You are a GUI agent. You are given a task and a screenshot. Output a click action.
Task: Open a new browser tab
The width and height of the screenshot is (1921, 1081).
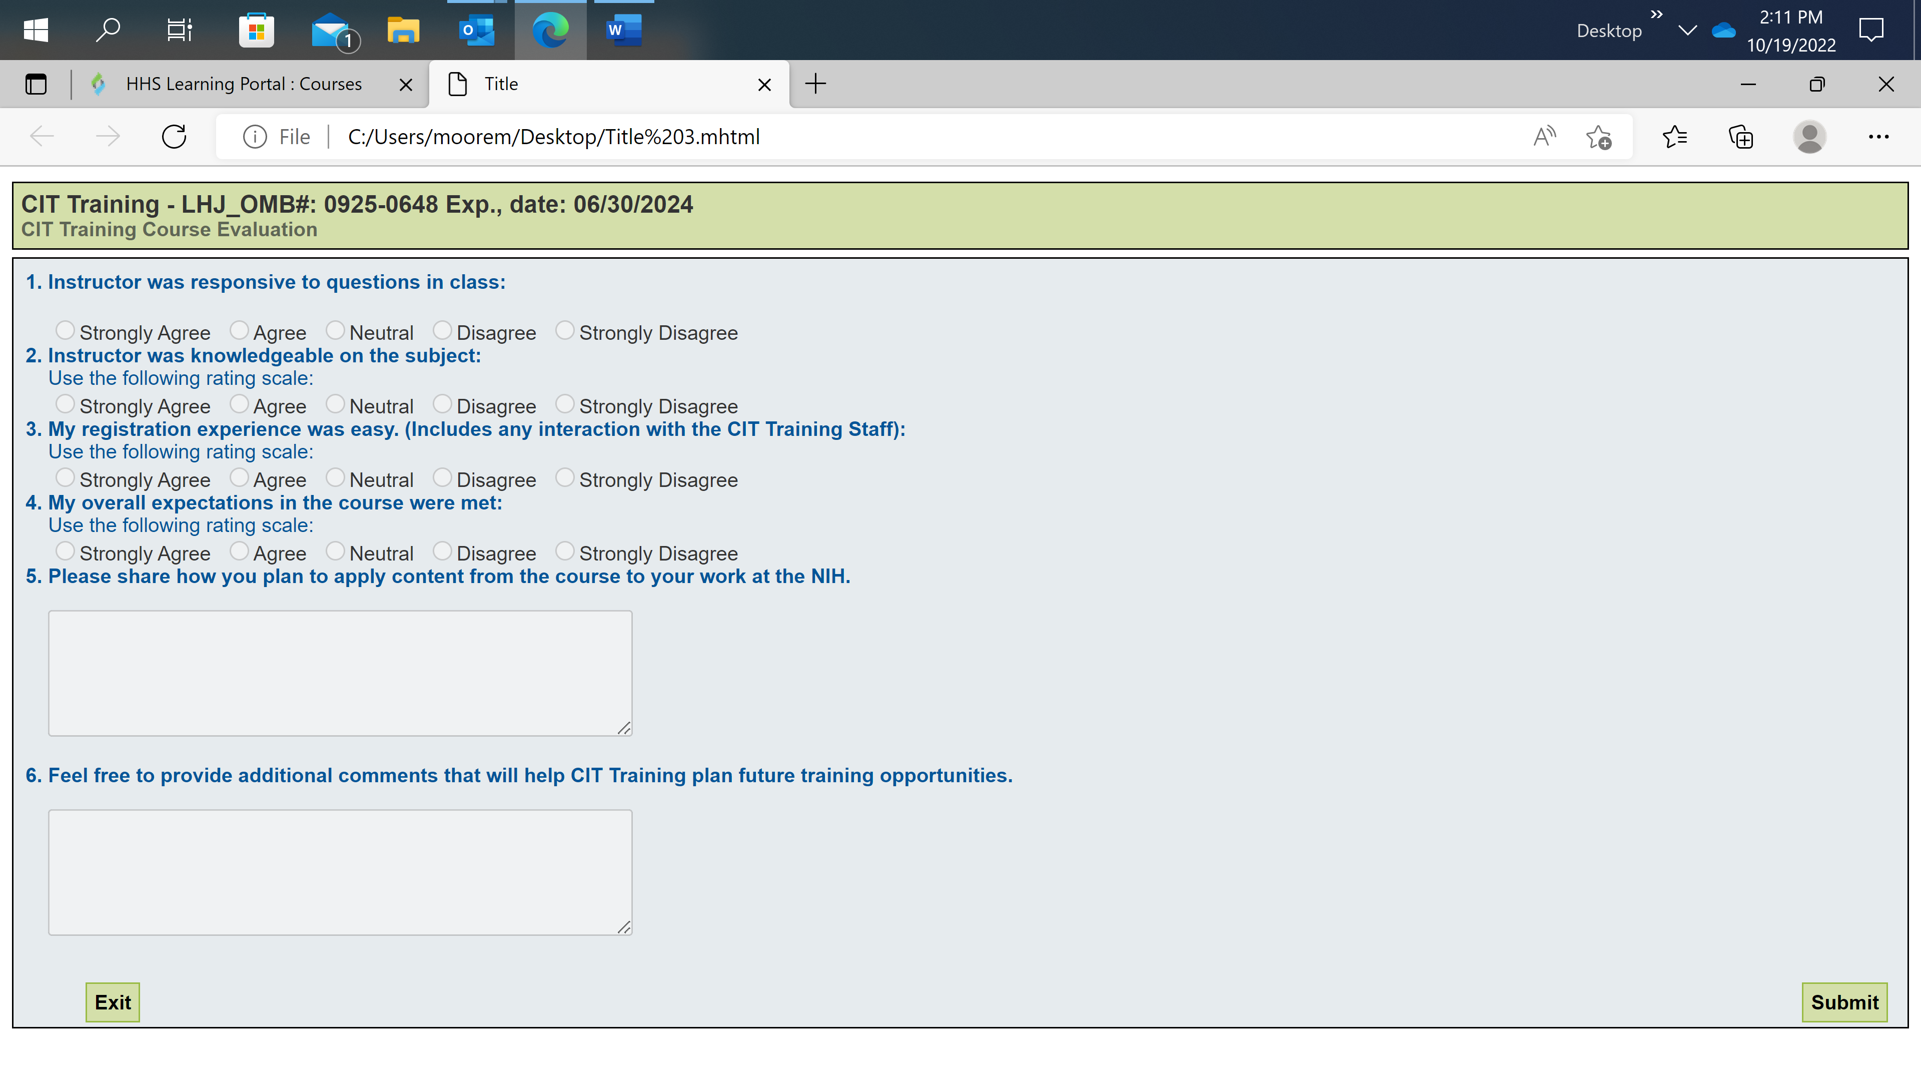point(816,84)
